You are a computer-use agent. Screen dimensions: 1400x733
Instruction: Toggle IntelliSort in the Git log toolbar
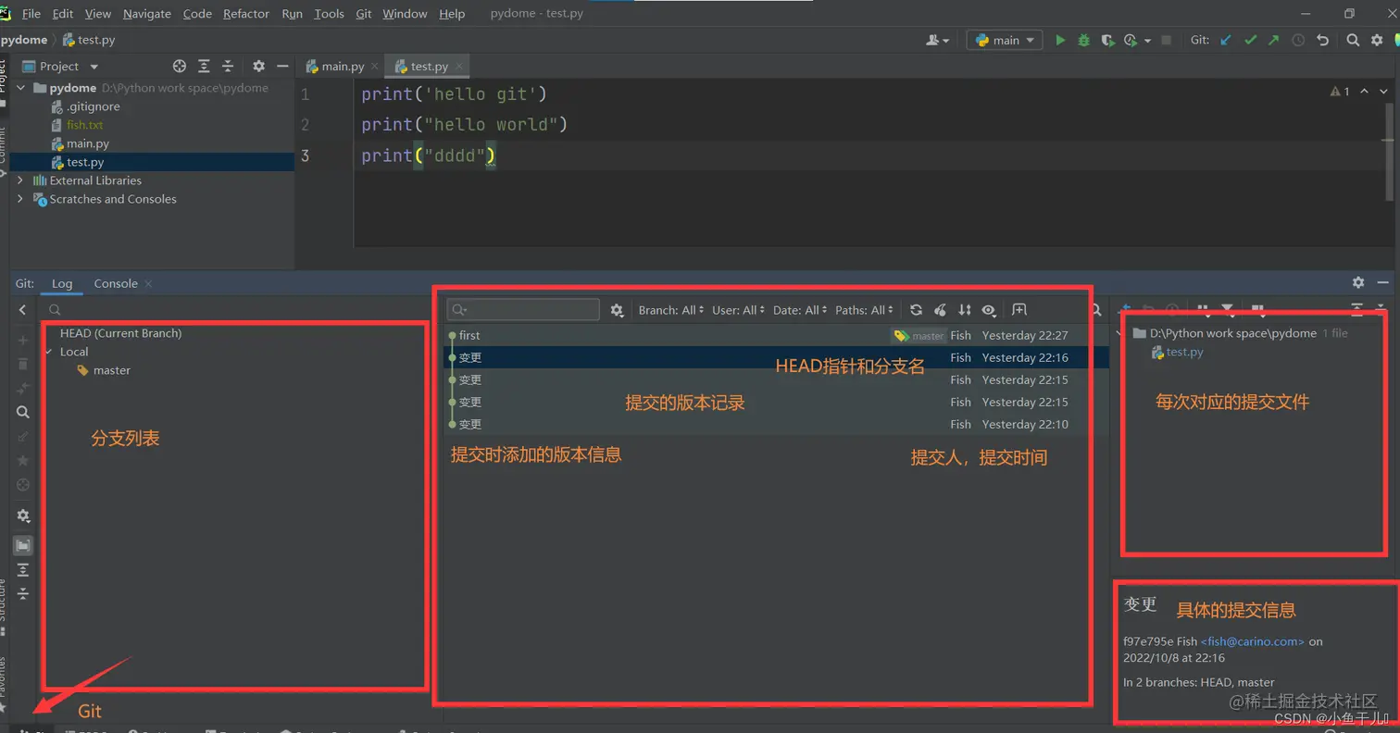click(x=965, y=310)
